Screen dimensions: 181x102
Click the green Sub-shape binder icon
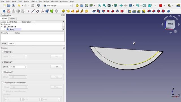click(52, 11)
